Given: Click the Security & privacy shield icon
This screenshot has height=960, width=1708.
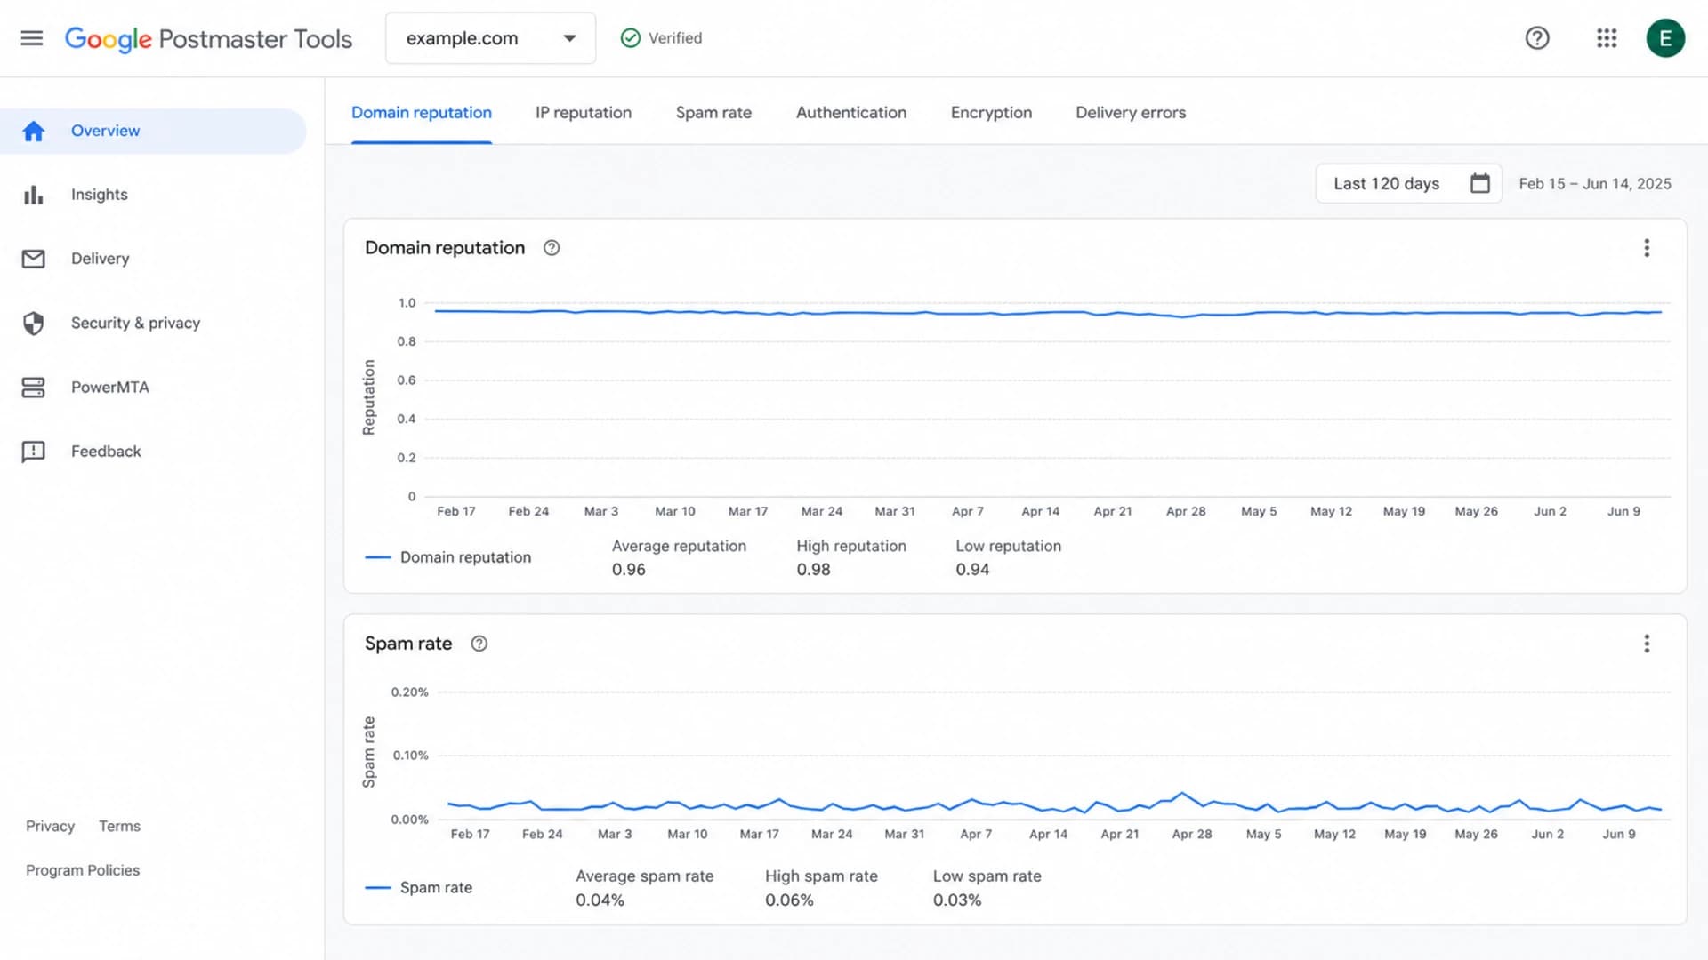Looking at the screenshot, I should click(x=34, y=324).
